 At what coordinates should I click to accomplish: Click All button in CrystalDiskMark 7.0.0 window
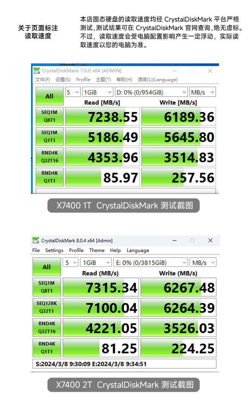[49, 96]
